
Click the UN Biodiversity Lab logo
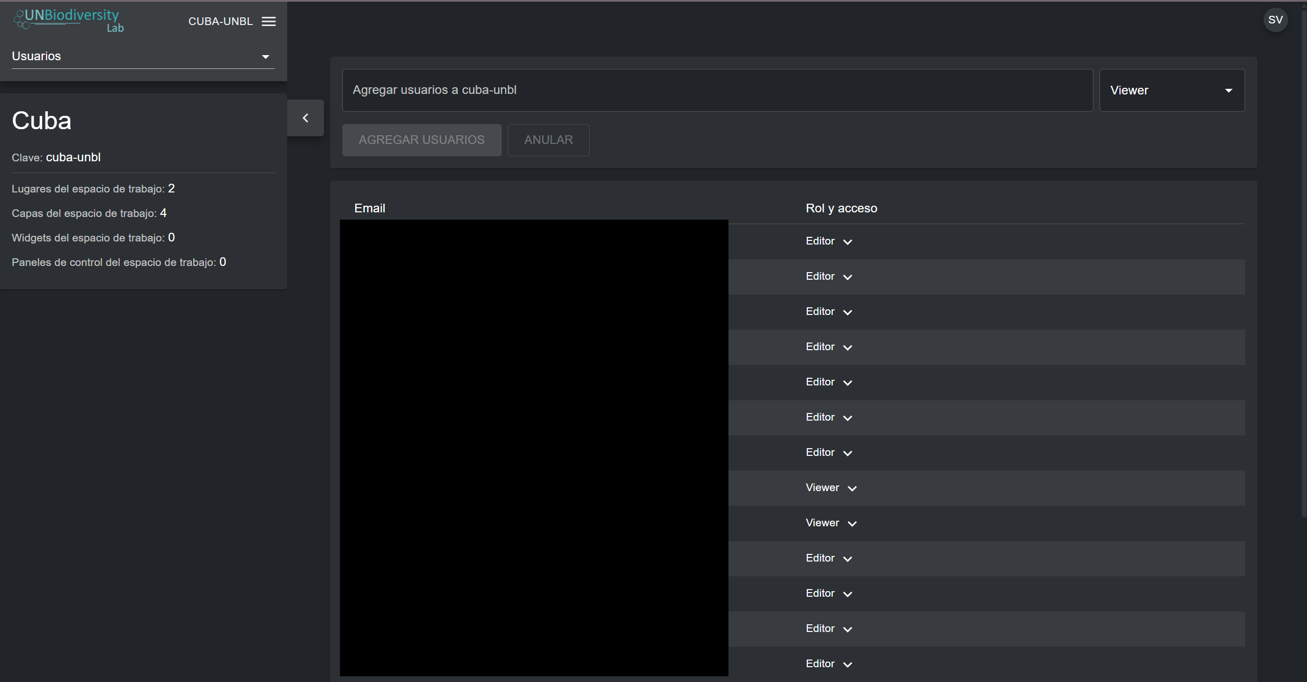pos(69,20)
